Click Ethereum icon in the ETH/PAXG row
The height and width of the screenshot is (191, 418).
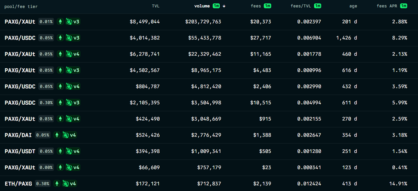(x=57, y=184)
